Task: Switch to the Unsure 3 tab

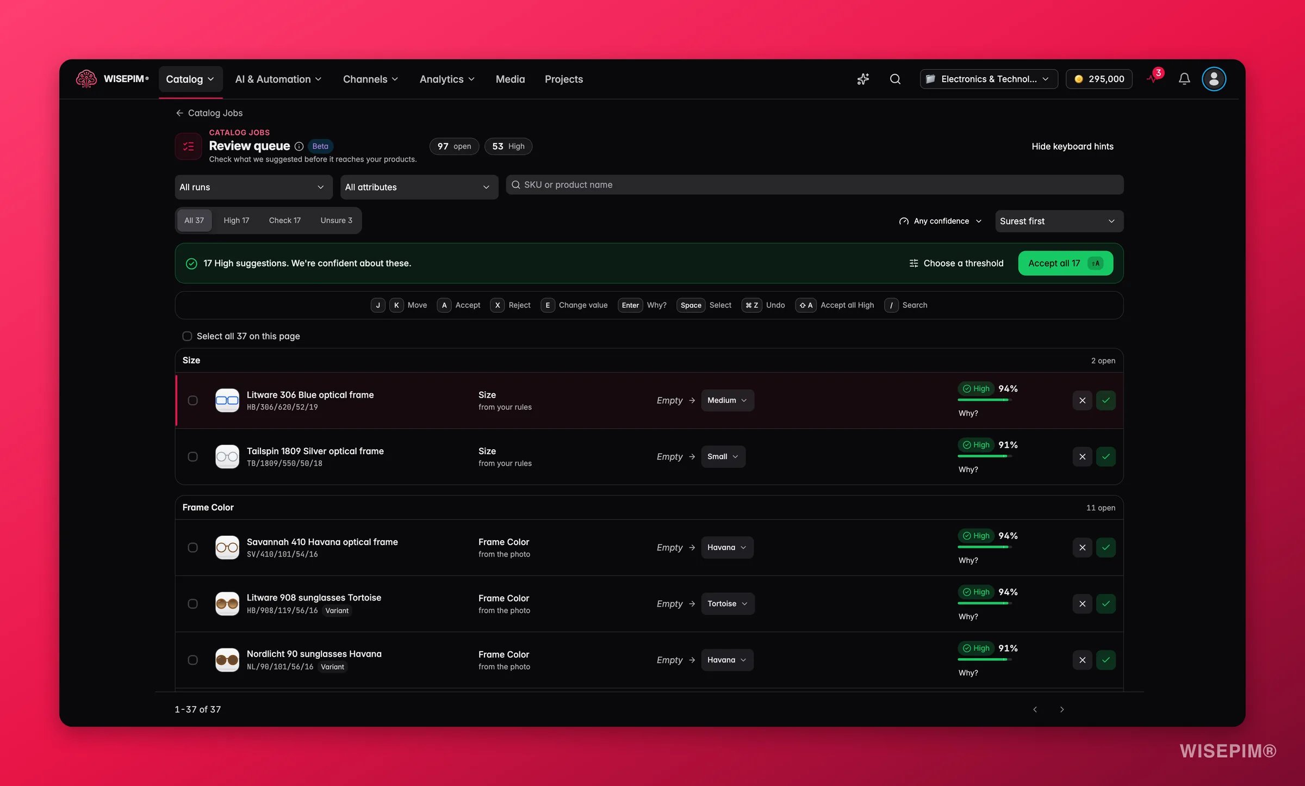Action: [x=336, y=220]
